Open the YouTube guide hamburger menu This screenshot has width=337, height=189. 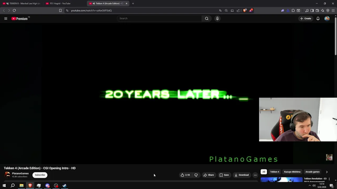(x=6, y=18)
